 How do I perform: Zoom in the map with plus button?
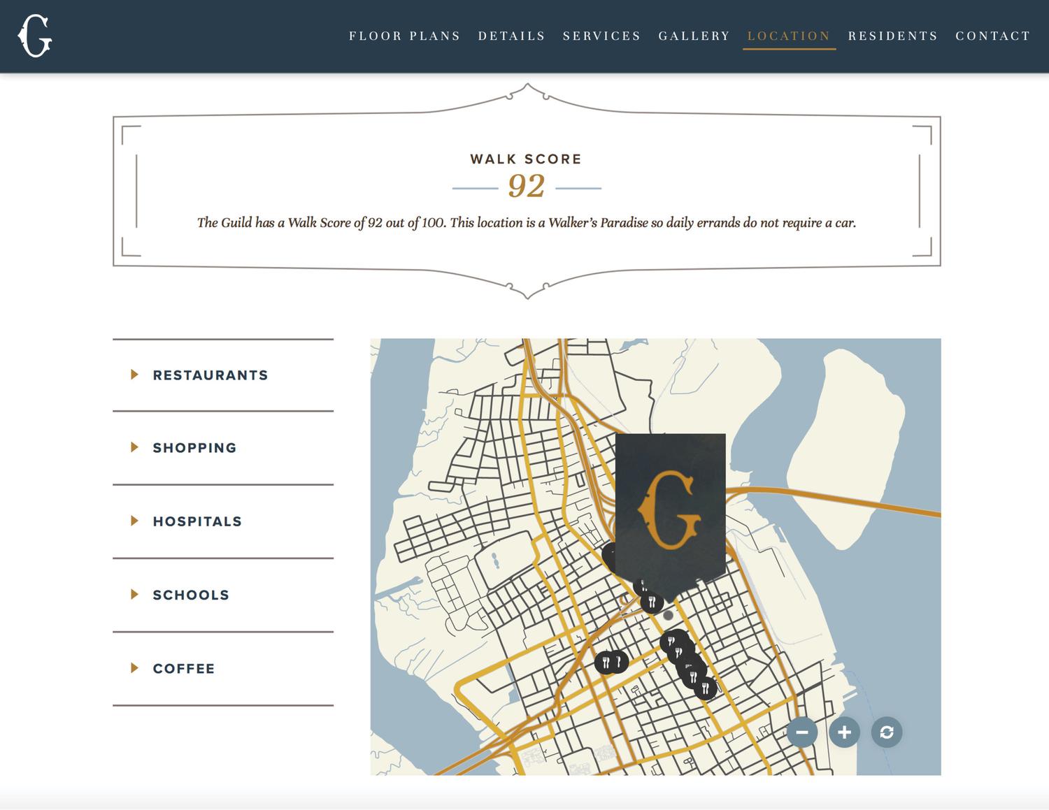point(844,732)
